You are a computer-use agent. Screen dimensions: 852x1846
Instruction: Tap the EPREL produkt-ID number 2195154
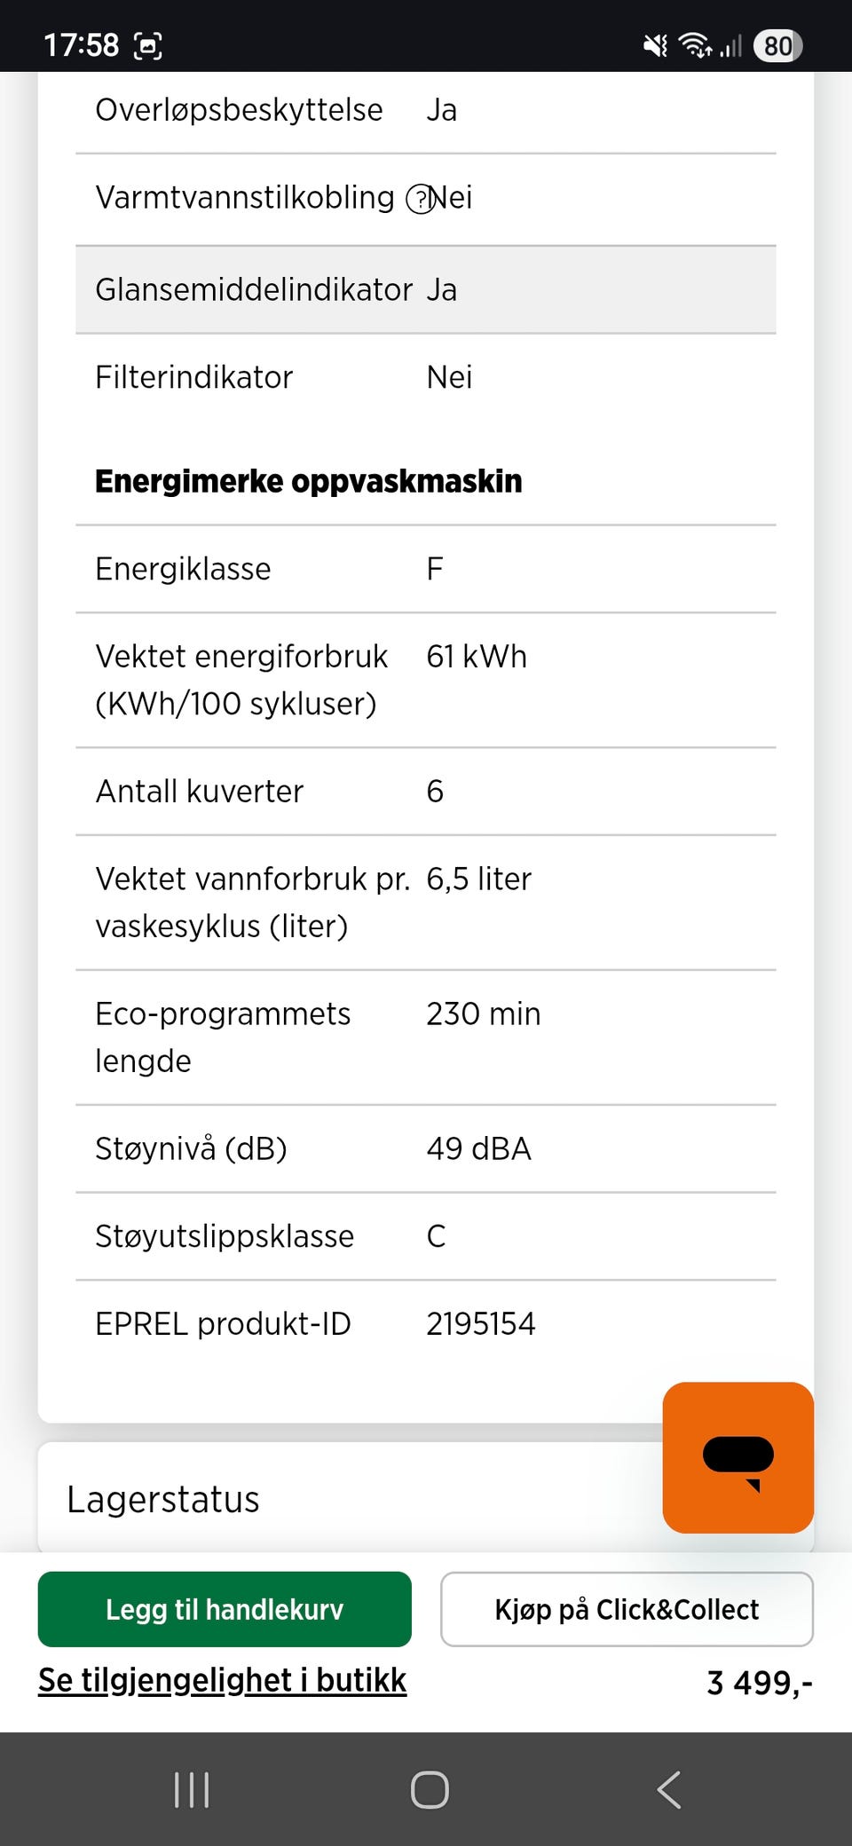(481, 1323)
